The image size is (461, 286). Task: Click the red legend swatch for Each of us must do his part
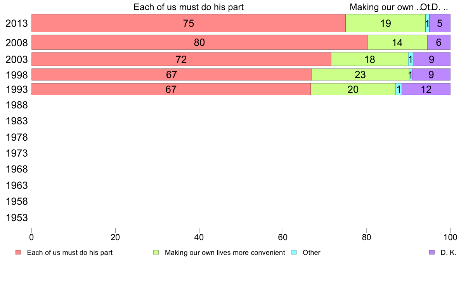(x=18, y=253)
